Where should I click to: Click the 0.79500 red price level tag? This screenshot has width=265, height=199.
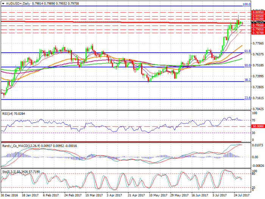(x=258, y=25)
